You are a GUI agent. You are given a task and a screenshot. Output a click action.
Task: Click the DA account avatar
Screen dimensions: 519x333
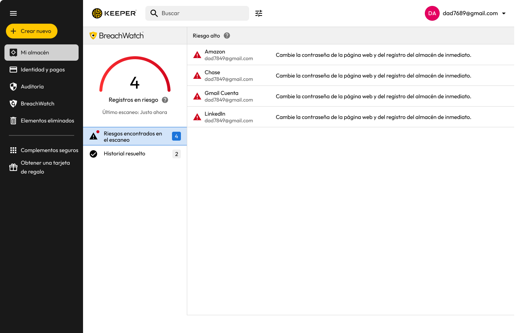coord(432,13)
